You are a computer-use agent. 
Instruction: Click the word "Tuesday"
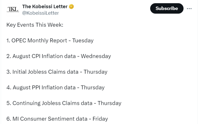(x=83, y=40)
